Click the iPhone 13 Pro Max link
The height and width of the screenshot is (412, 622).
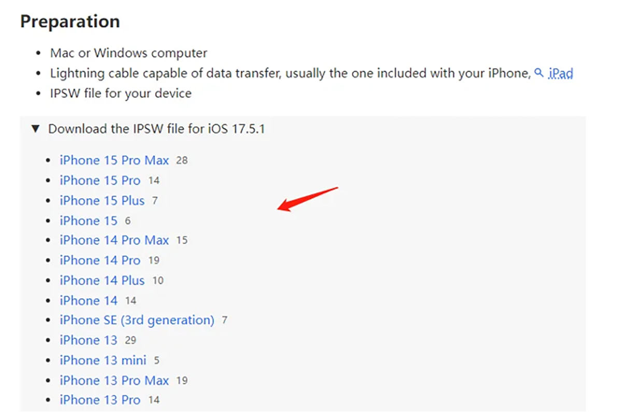[x=114, y=380]
